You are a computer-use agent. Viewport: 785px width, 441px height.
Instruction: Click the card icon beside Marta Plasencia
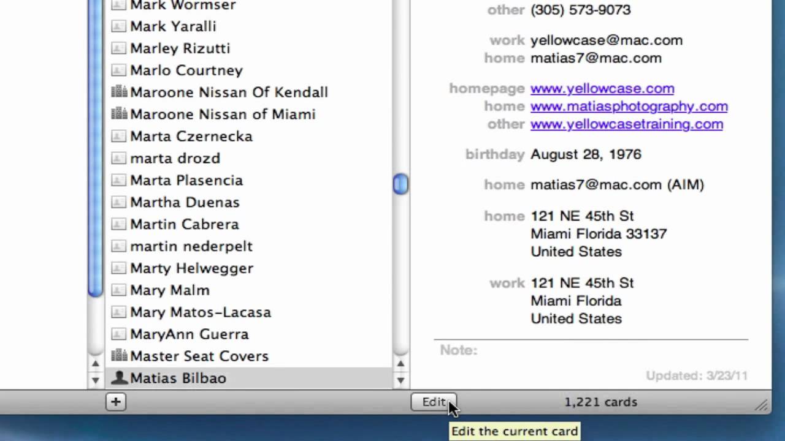[119, 180]
